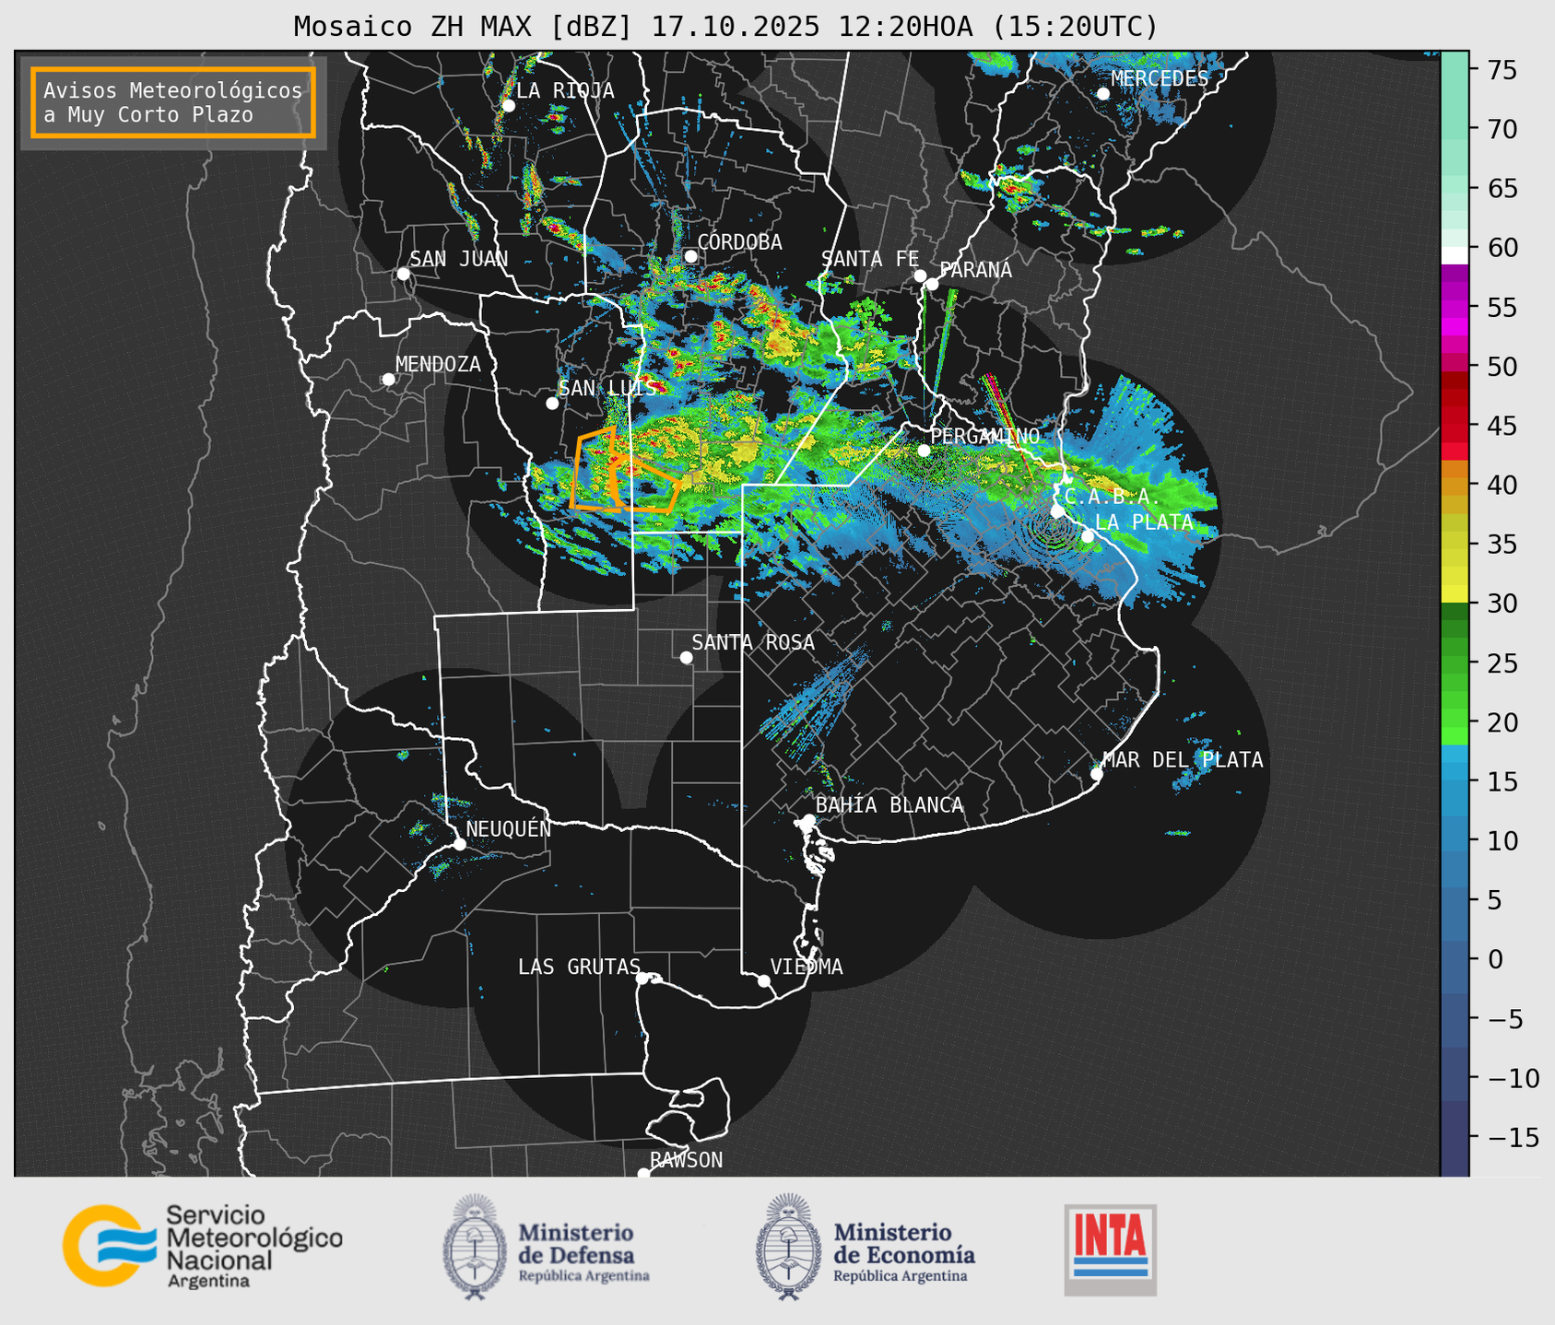This screenshot has width=1555, height=1325.
Task: Click the magenta 55 dBZ color band
Action: click(1454, 307)
